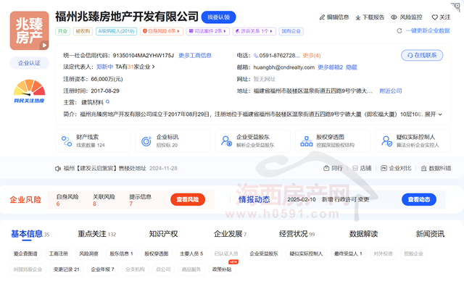The height and width of the screenshot is (281, 464).
Task: Click A级纳税人(2019) tag
Action: [x=116, y=31]
